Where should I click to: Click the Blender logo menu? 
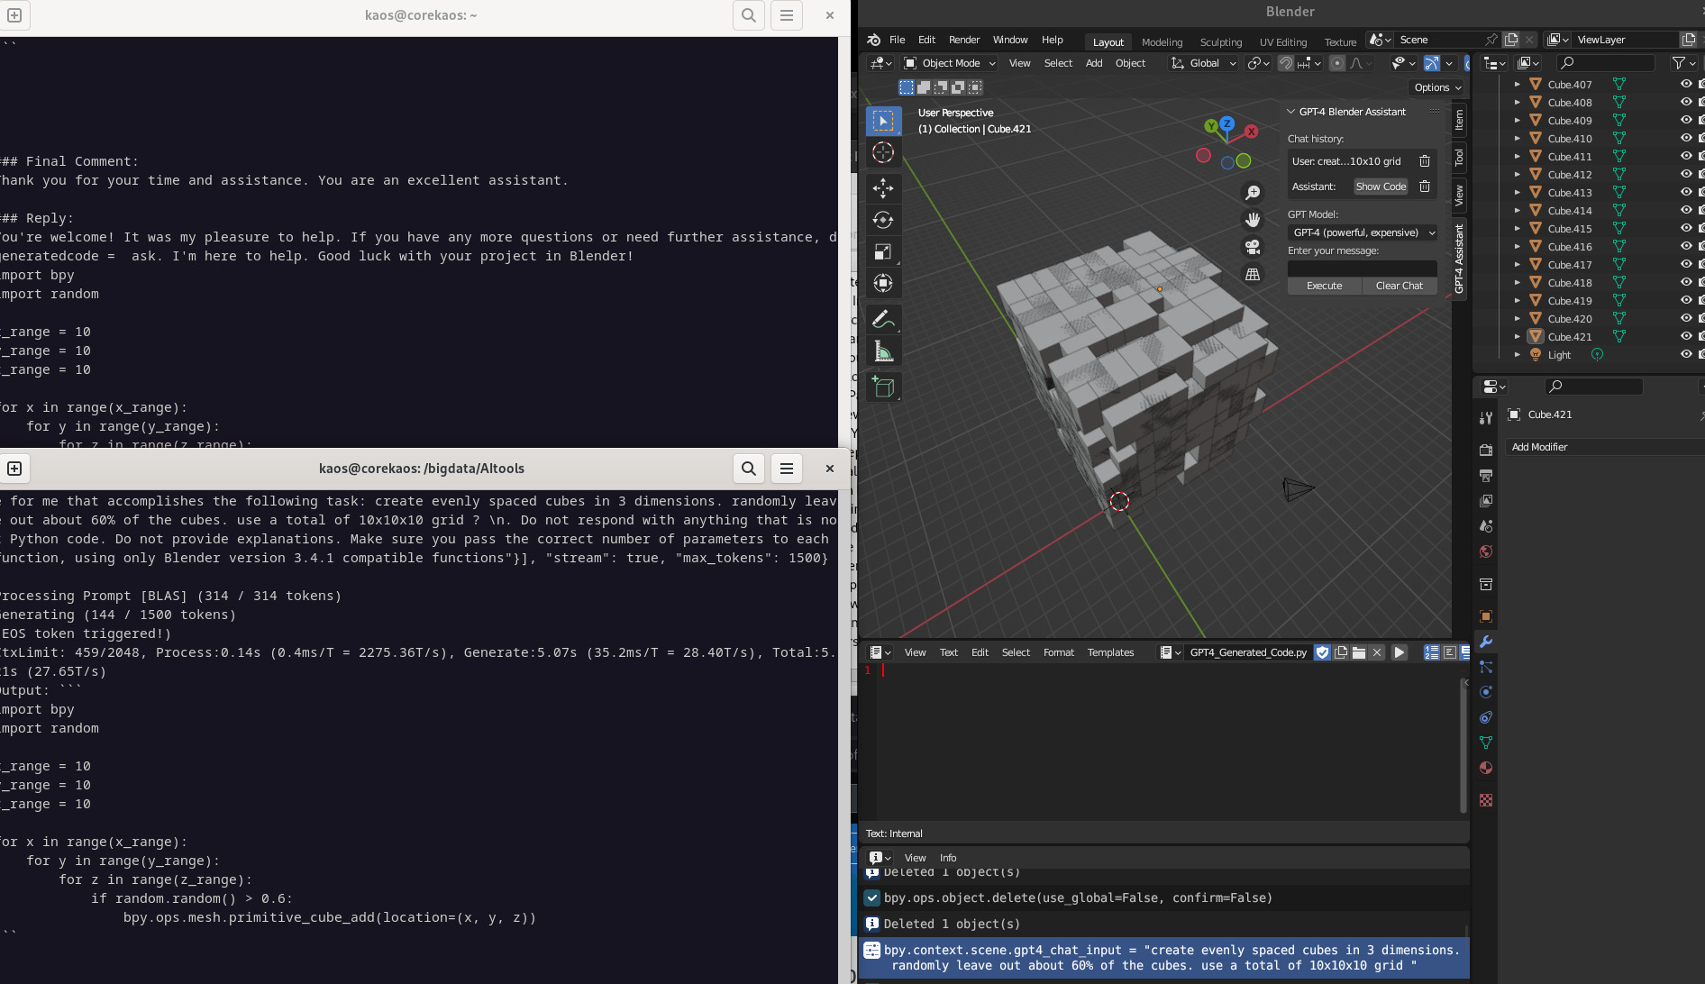point(873,40)
